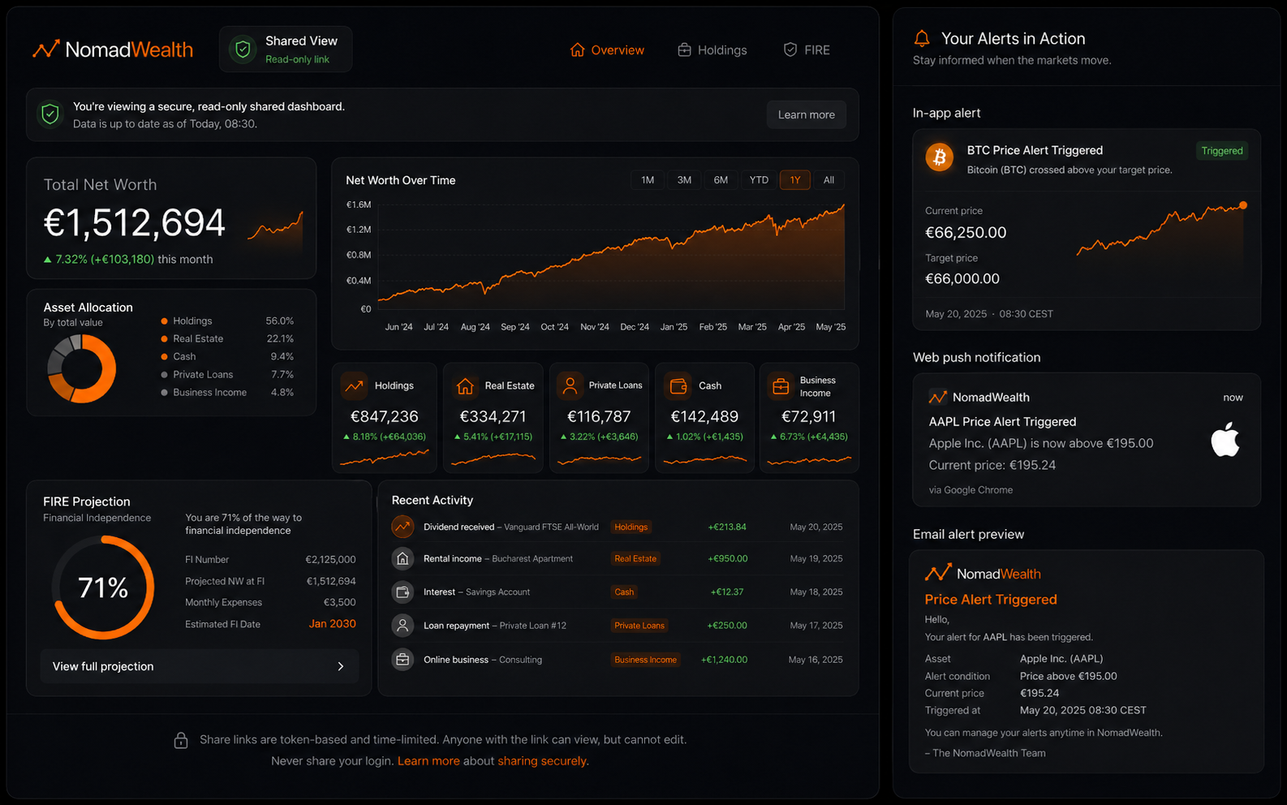Click the Private Loans card person icon

click(x=570, y=385)
